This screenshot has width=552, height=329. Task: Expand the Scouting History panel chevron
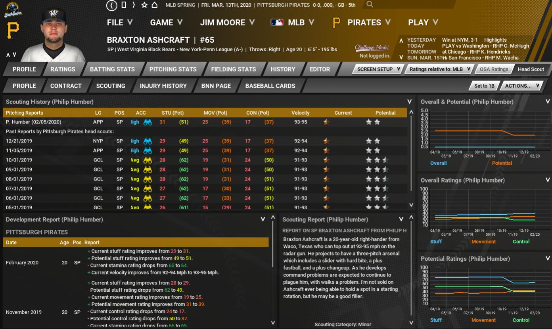coord(409,102)
